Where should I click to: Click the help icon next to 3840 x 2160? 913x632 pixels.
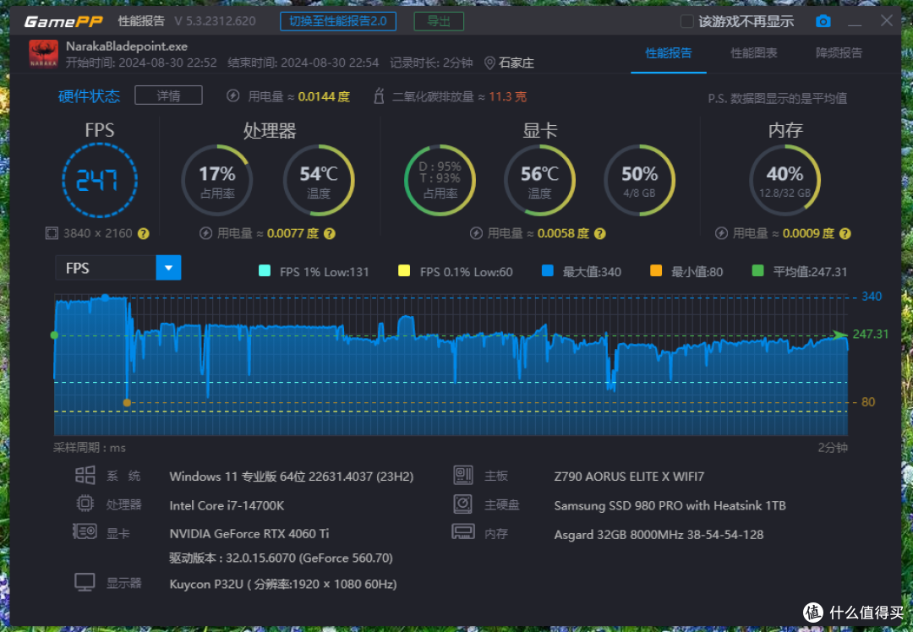pyautogui.click(x=143, y=234)
